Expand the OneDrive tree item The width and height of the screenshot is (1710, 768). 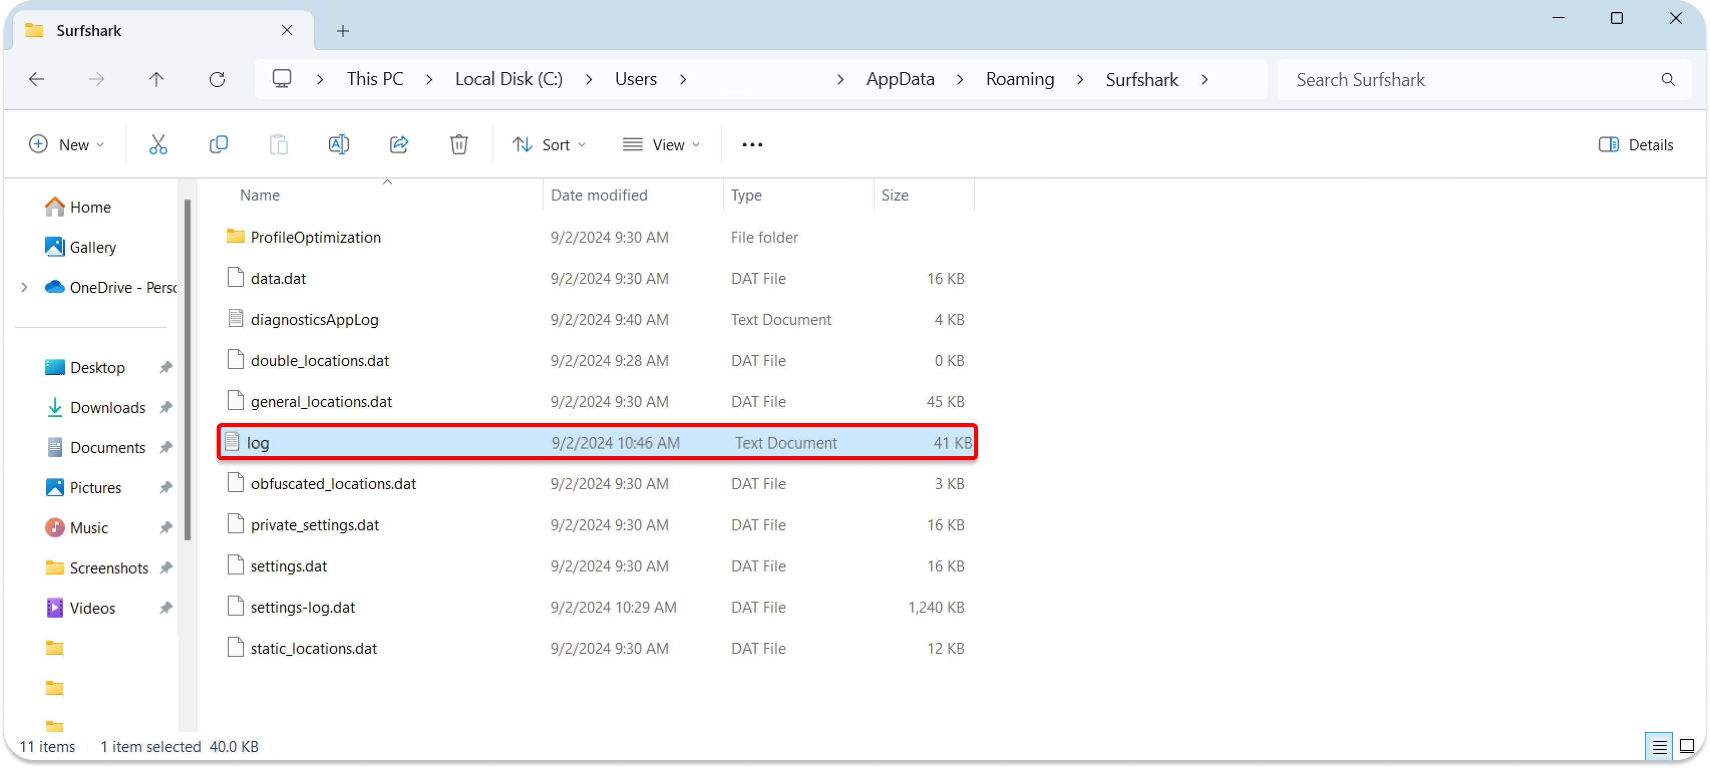pyautogui.click(x=25, y=287)
